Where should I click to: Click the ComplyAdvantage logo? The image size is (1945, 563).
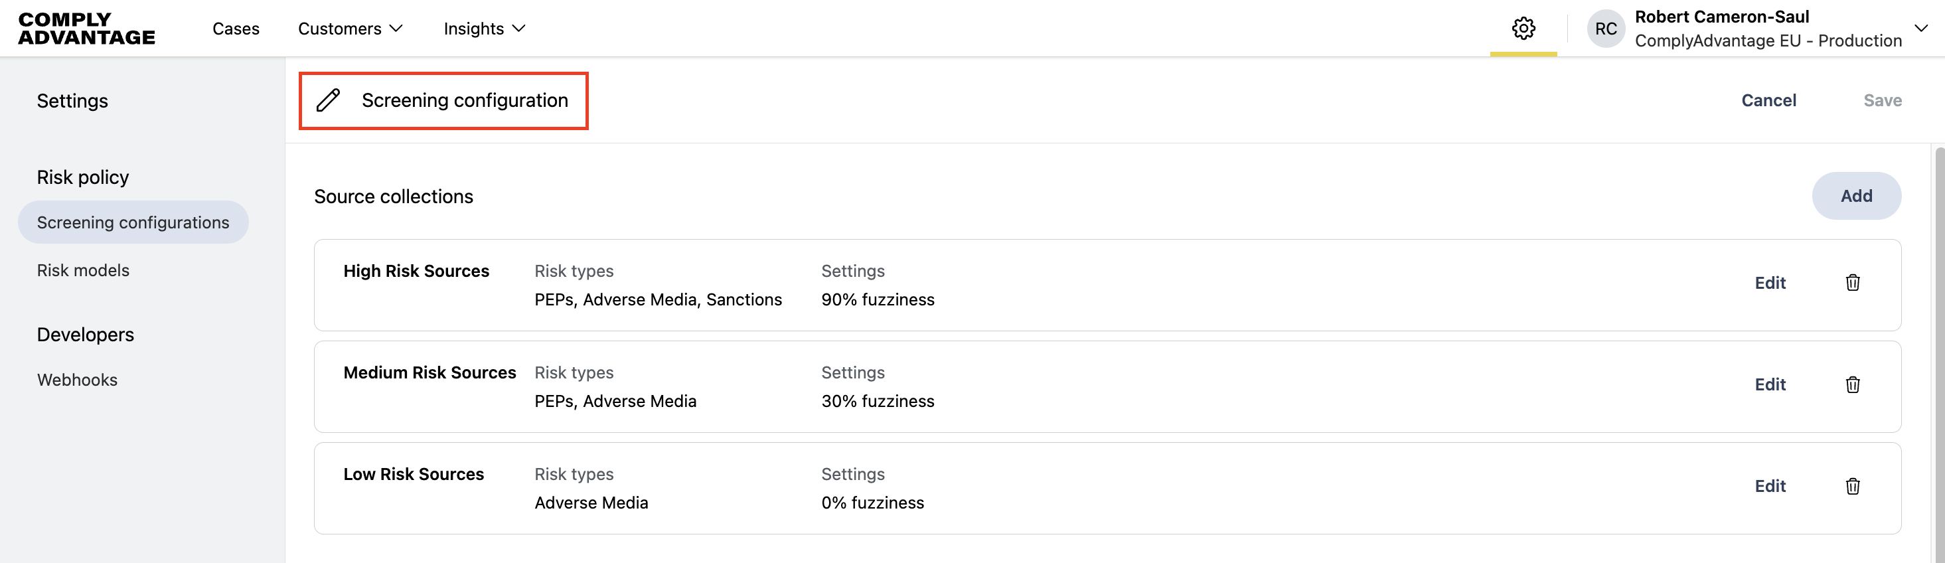[x=86, y=29]
